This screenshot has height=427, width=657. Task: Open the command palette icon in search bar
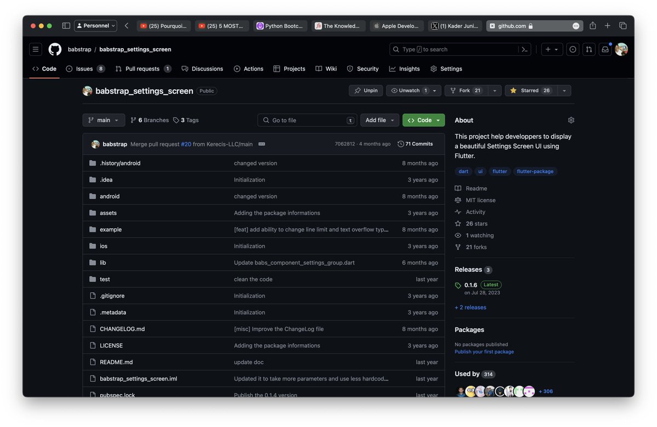(524, 49)
